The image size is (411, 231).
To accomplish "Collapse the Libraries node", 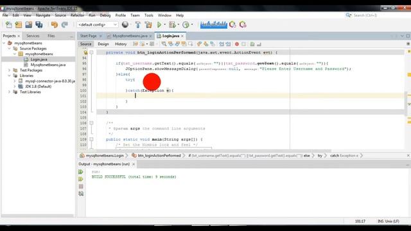I will [9, 76].
